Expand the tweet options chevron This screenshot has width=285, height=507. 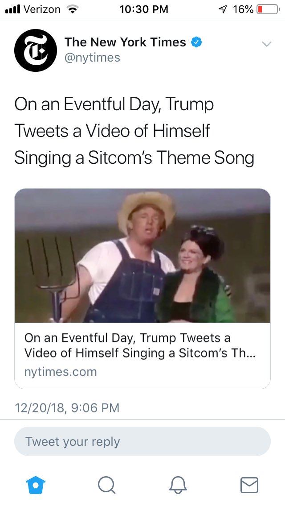click(x=267, y=44)
